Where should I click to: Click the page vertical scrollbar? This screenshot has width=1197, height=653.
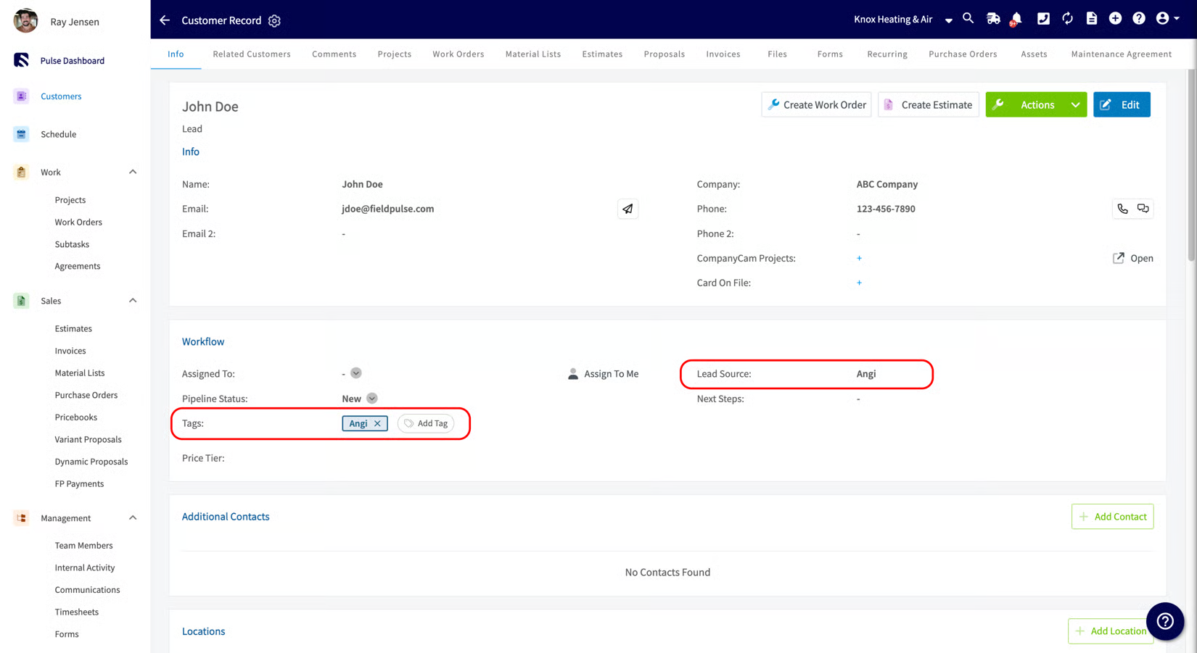click(1191, 167)
